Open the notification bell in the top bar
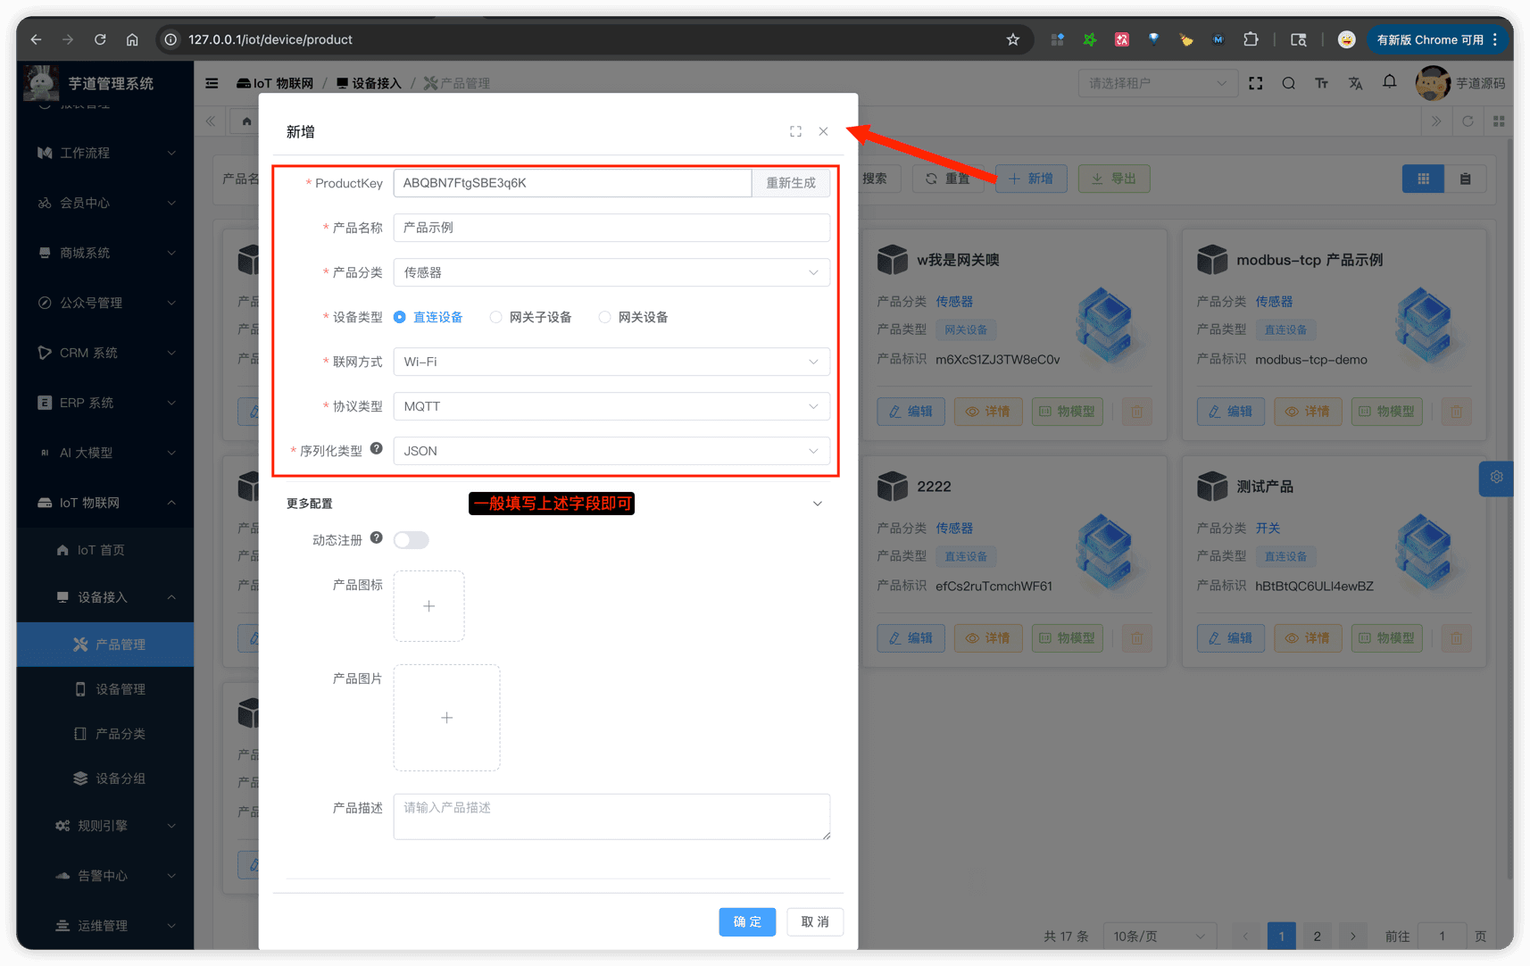 coord(1389,82)
